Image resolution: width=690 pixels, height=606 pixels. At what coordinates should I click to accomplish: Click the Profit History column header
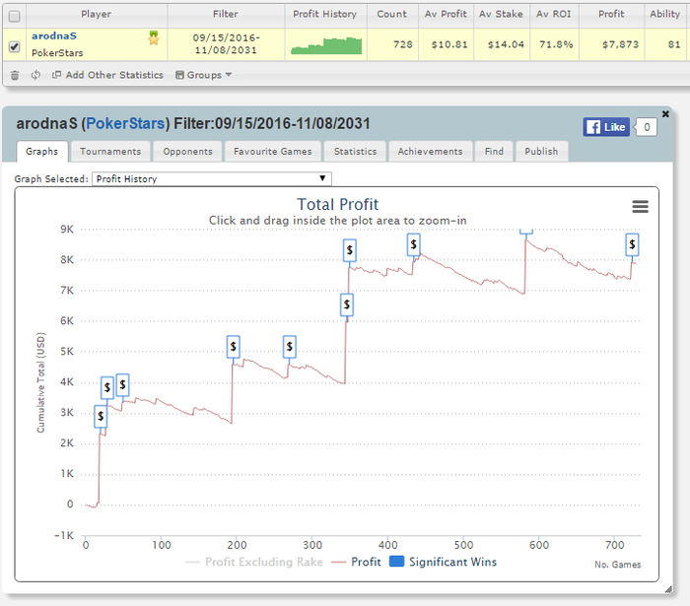325,15
